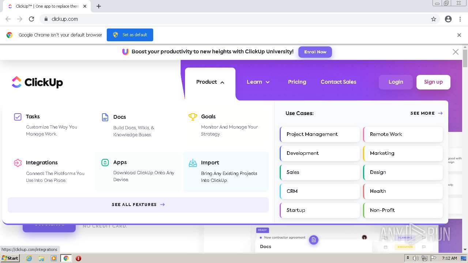Image resolution: width=468 pixels, height=263 pixels.
Task: Open the Tasks checkbox icon
Action: pos(18,117)
